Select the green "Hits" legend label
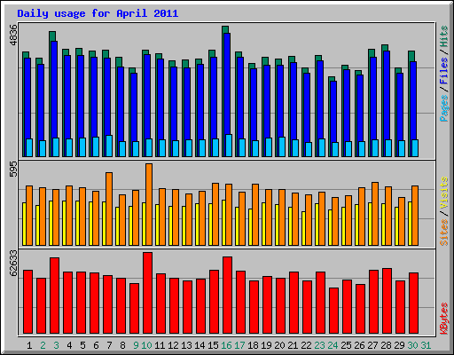454x355 pixels. tap(443, 36)
